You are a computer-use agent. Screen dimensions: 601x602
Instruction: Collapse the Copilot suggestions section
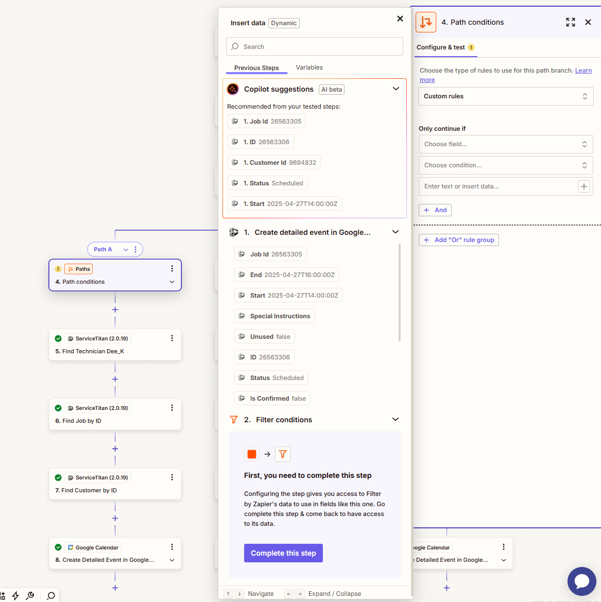pos(396,89)
